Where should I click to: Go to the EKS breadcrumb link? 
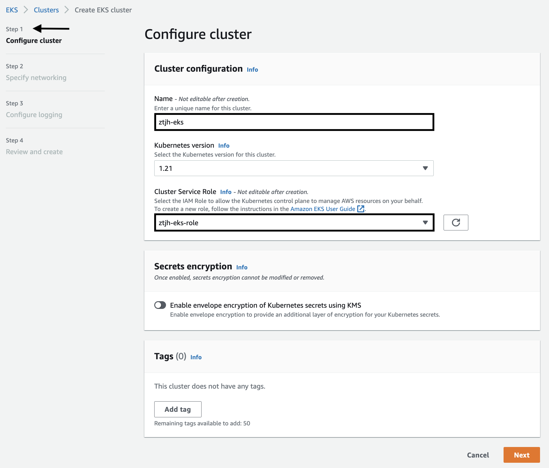pos(12,10)
